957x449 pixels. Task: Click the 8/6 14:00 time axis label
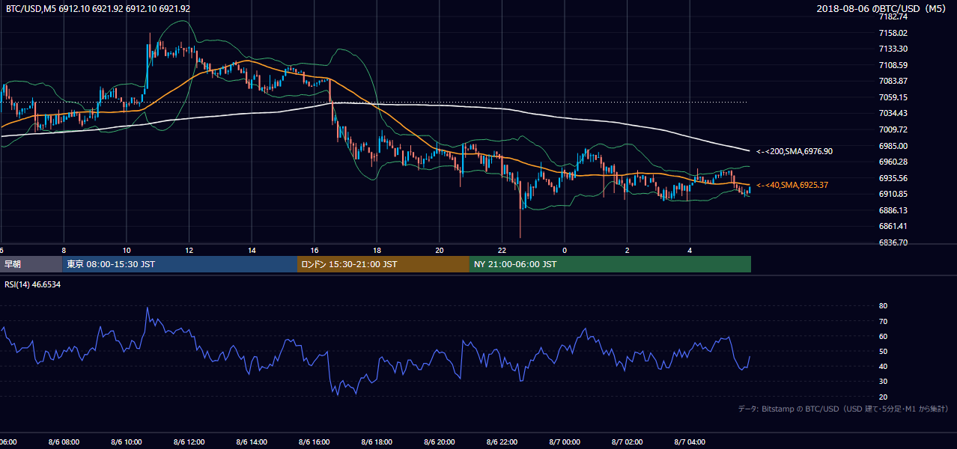point(252,442)
